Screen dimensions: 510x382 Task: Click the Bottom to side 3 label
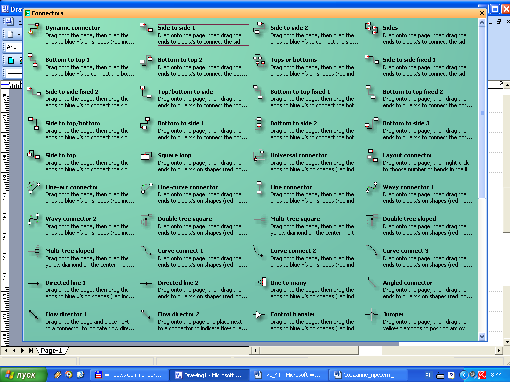click(406, 123)
